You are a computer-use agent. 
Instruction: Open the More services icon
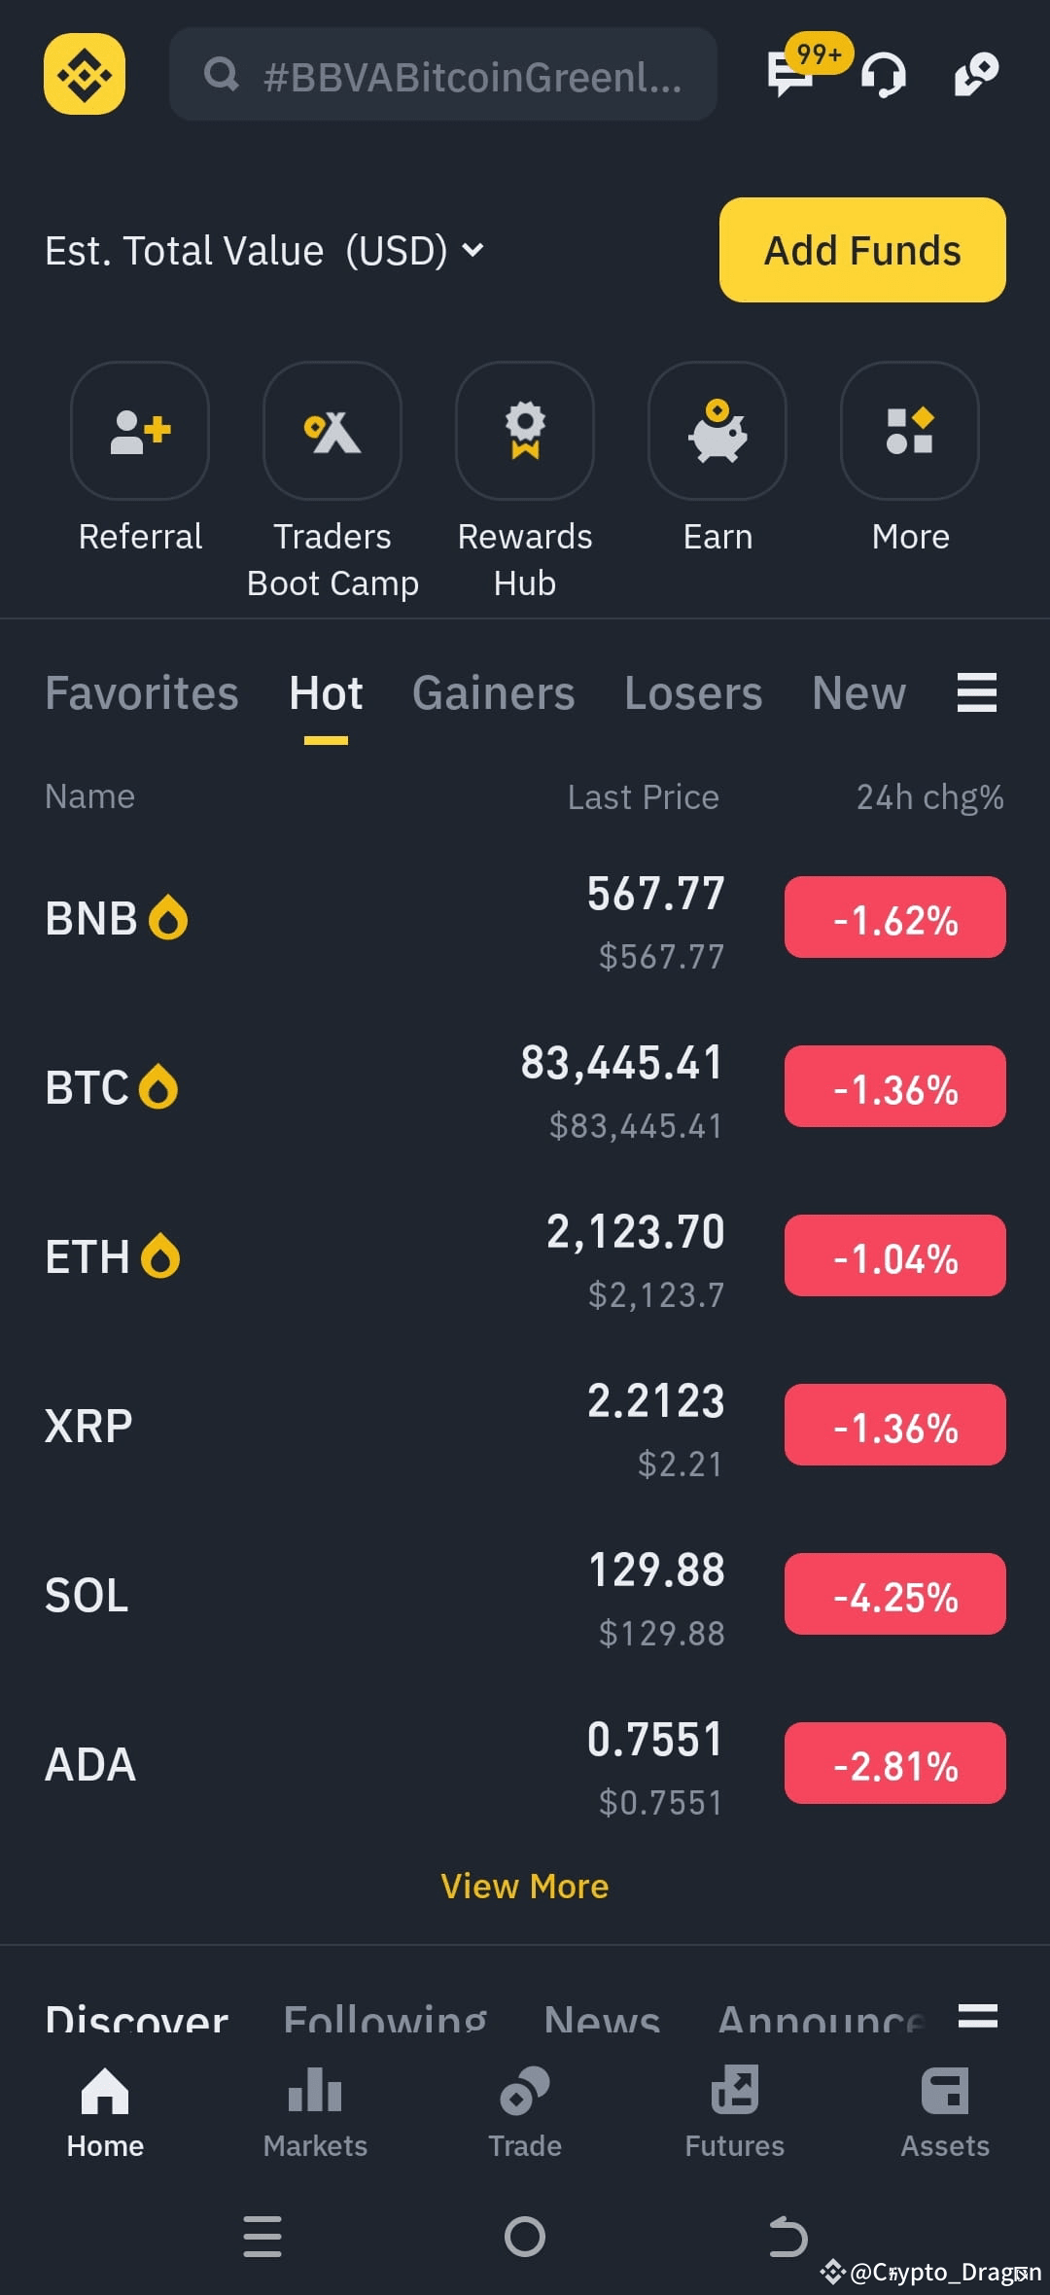pyautogui.click(x=910, y=431)
